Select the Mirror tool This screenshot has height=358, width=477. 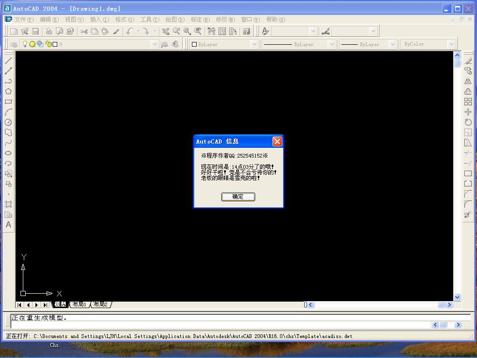coord(468,81)
